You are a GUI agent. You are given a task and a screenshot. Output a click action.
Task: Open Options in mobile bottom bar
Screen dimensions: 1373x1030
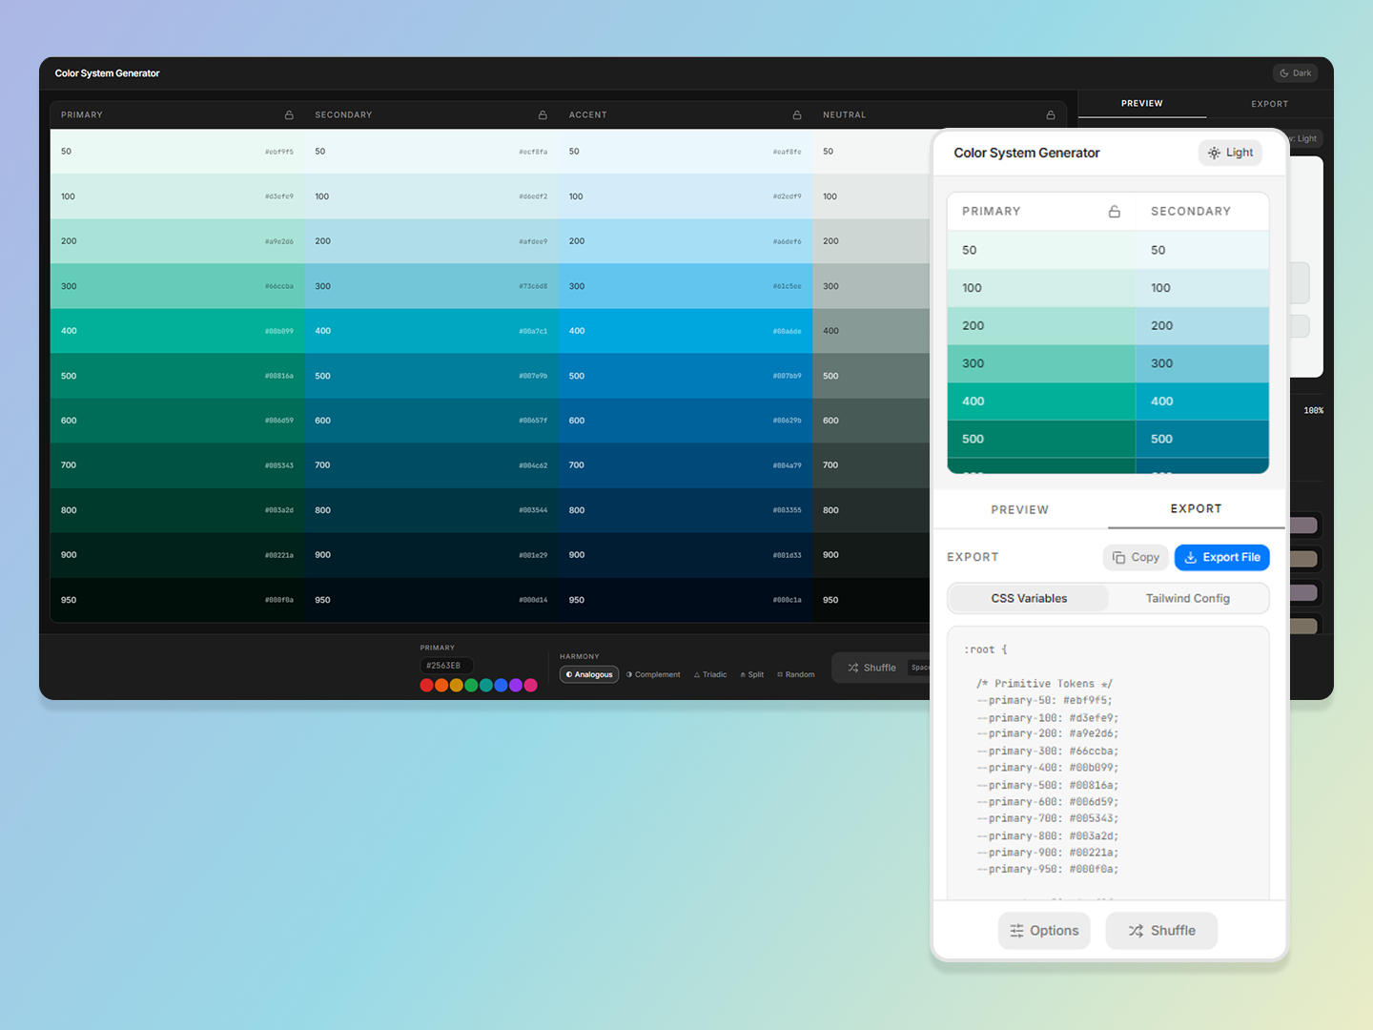coord(1044,931)
